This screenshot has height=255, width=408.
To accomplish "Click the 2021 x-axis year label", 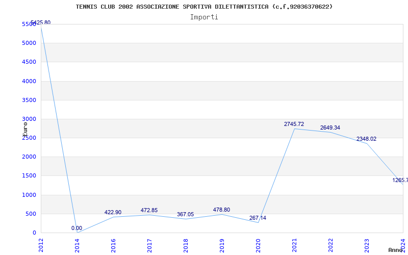I will [294, 245].
